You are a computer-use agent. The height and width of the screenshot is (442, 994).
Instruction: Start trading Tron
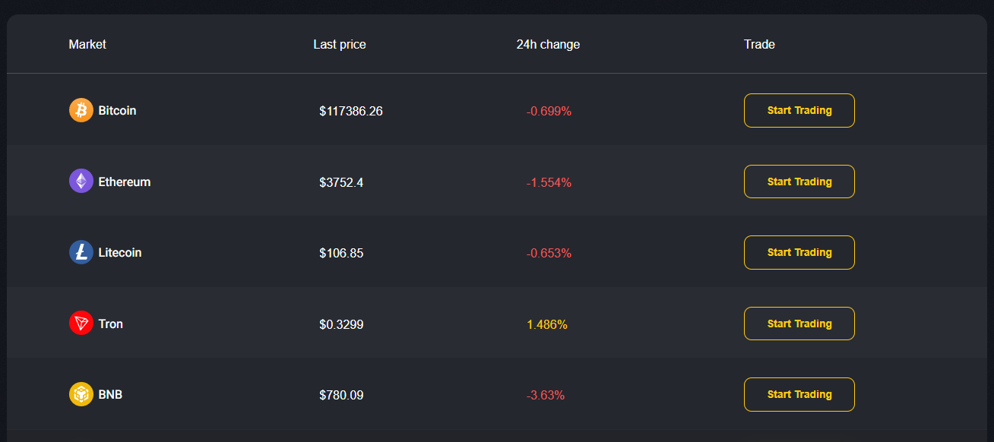(x=799, y=324)
